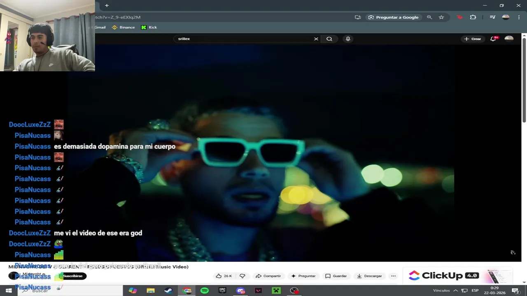Save the video with Guardar
The height and width of the screenshot is (296, 527).
pos(336,276)
